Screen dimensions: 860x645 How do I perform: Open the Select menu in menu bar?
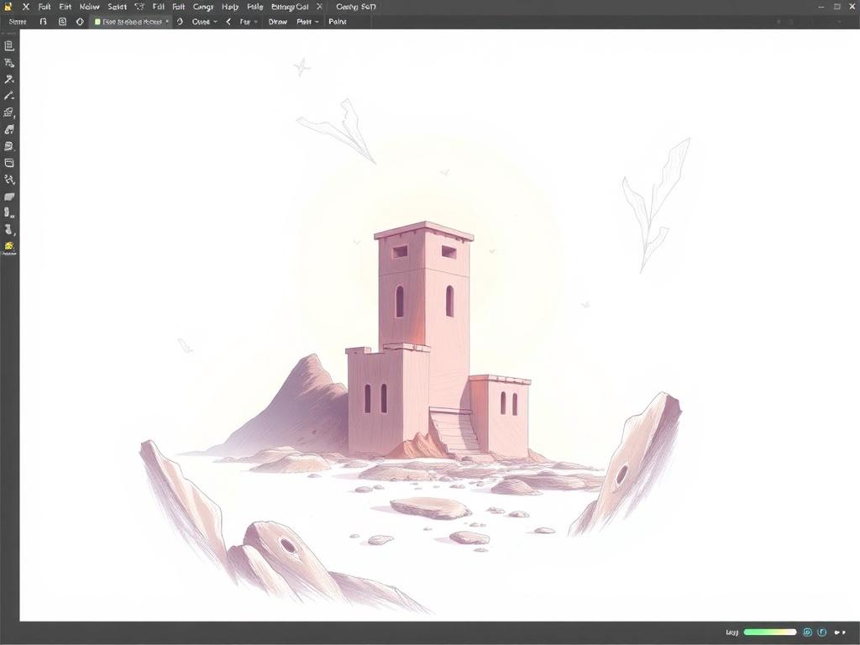(x=117, y=7)
